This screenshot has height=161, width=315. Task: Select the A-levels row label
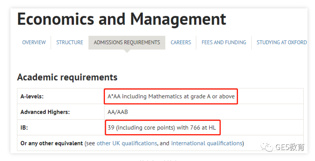(x=32, y=96)
